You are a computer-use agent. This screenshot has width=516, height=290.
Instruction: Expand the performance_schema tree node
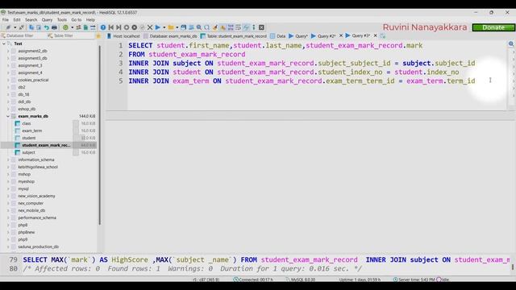click(8, 217)
